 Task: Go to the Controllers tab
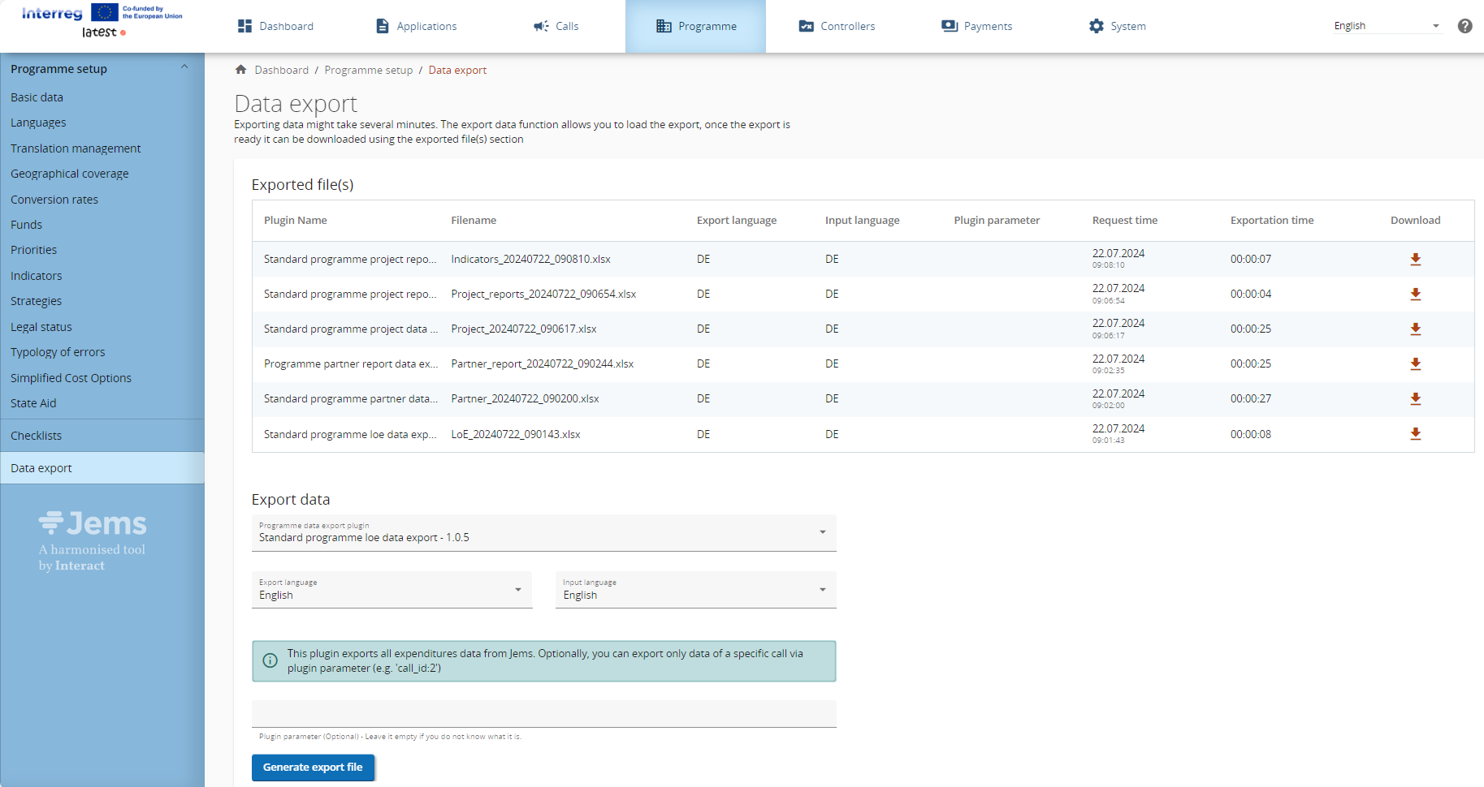tap(837, 26)
